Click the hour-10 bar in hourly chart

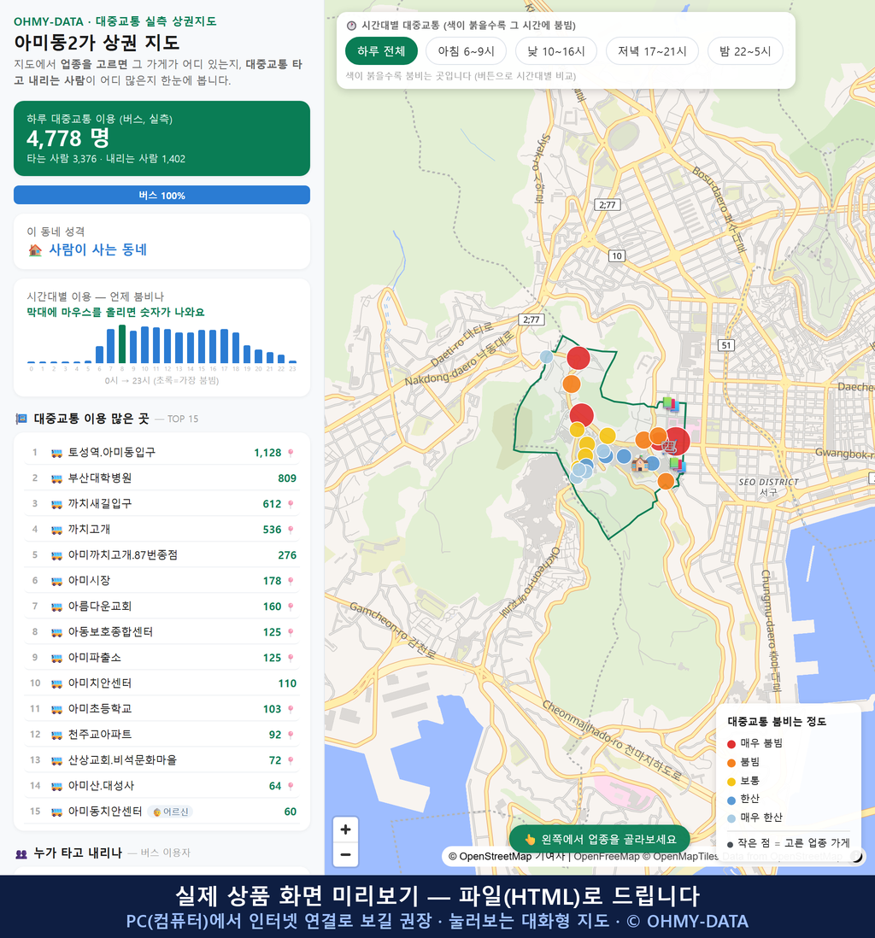[144, 344]
